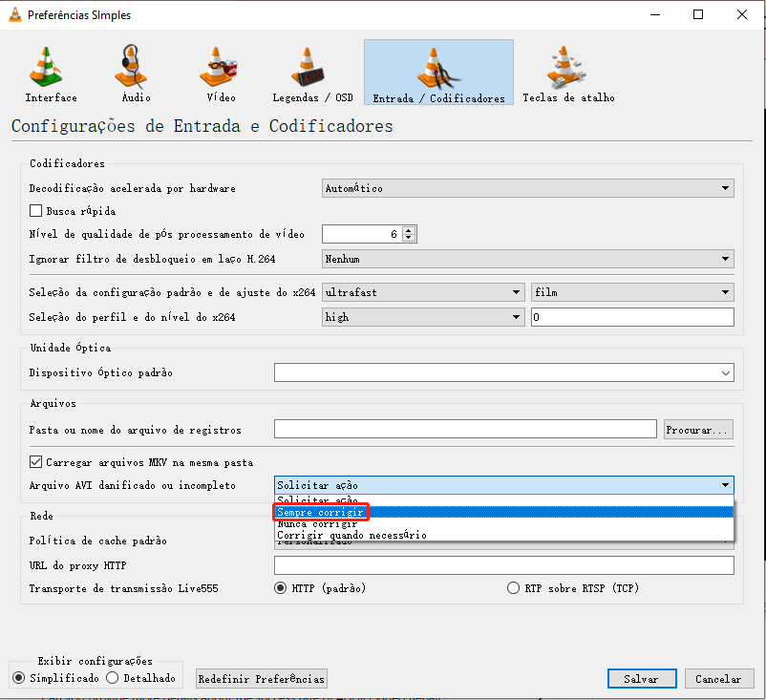Increase the post-processing quality with the stepper
766x700 pixels.
[409, 229]
